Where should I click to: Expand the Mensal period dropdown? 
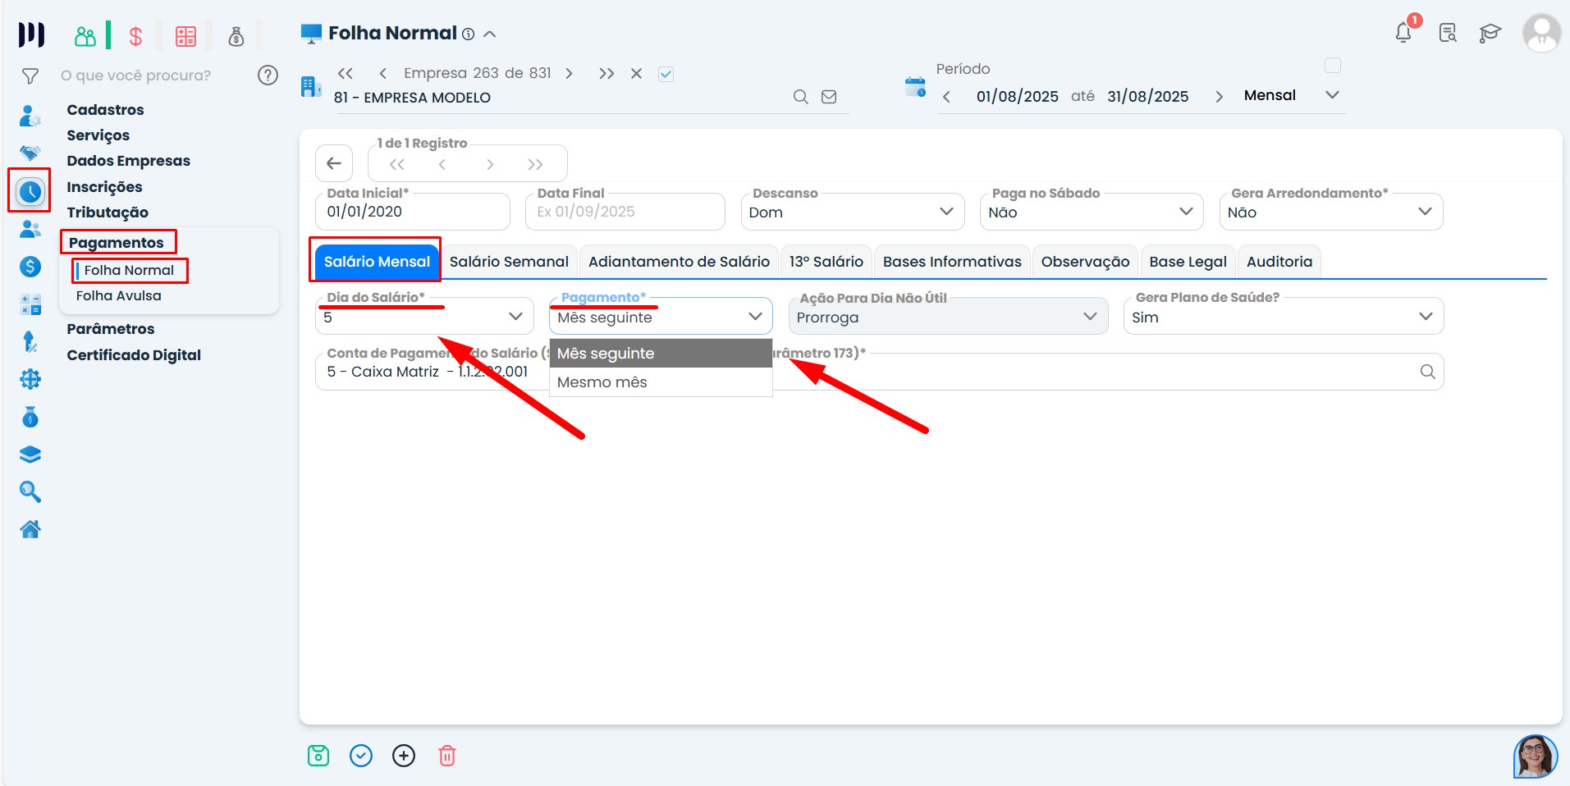pyautogui.click(x=1331, y=94)
